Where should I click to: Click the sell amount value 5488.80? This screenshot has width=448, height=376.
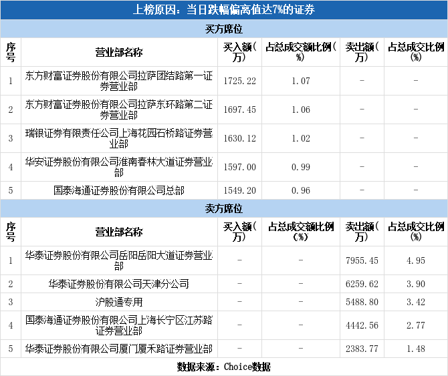362,302
